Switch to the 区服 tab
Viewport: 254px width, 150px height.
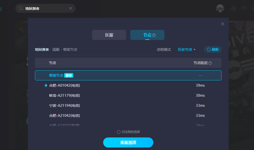point(109,35)
